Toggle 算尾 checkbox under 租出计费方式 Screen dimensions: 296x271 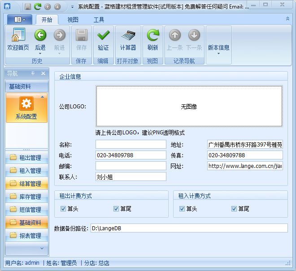(x=116, y=209)
